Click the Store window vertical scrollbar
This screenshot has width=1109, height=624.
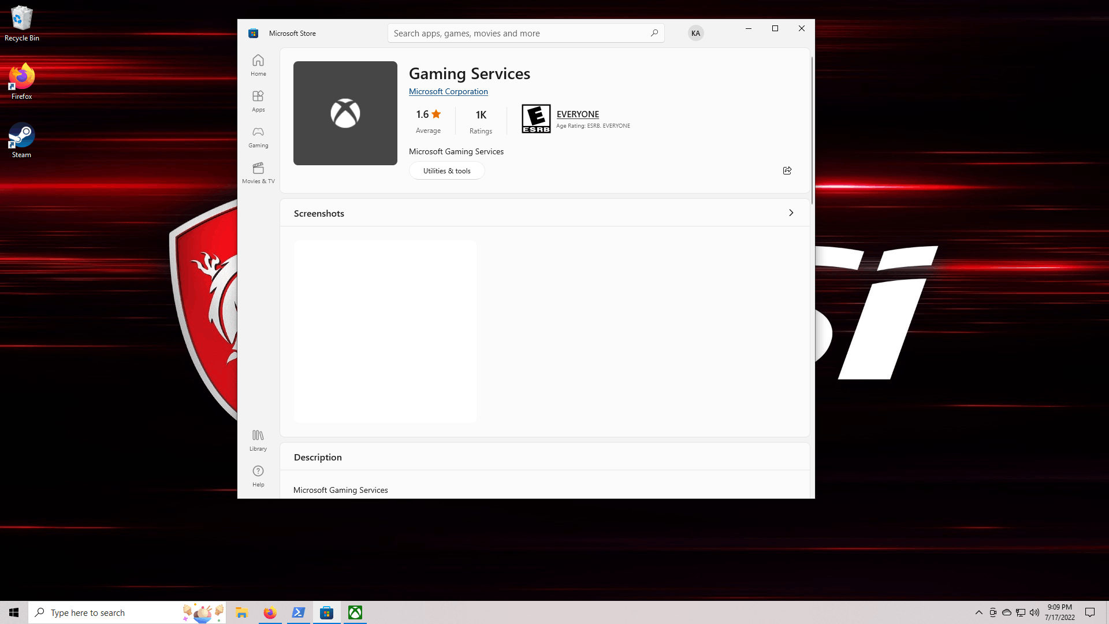click(812, 130)
